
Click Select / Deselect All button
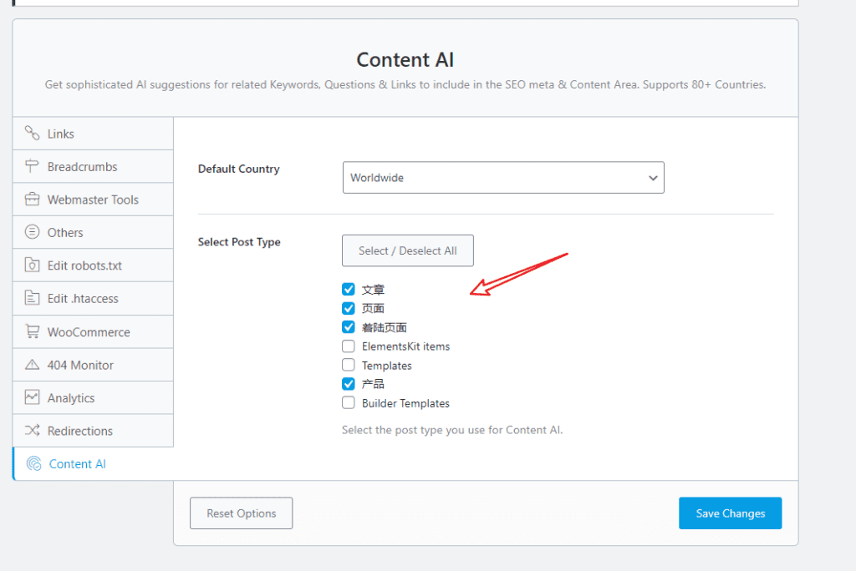click(x=408, y=250)
